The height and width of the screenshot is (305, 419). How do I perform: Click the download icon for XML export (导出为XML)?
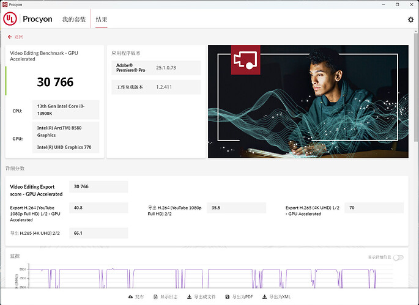[x=264, y=297]
